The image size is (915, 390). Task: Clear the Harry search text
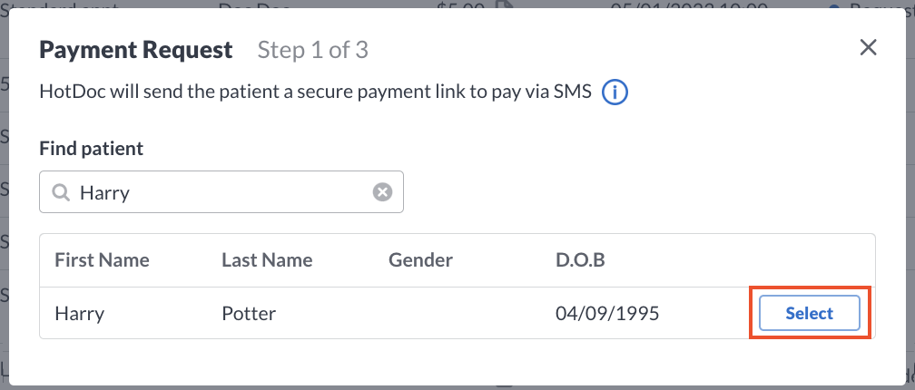tap(383, 191)
